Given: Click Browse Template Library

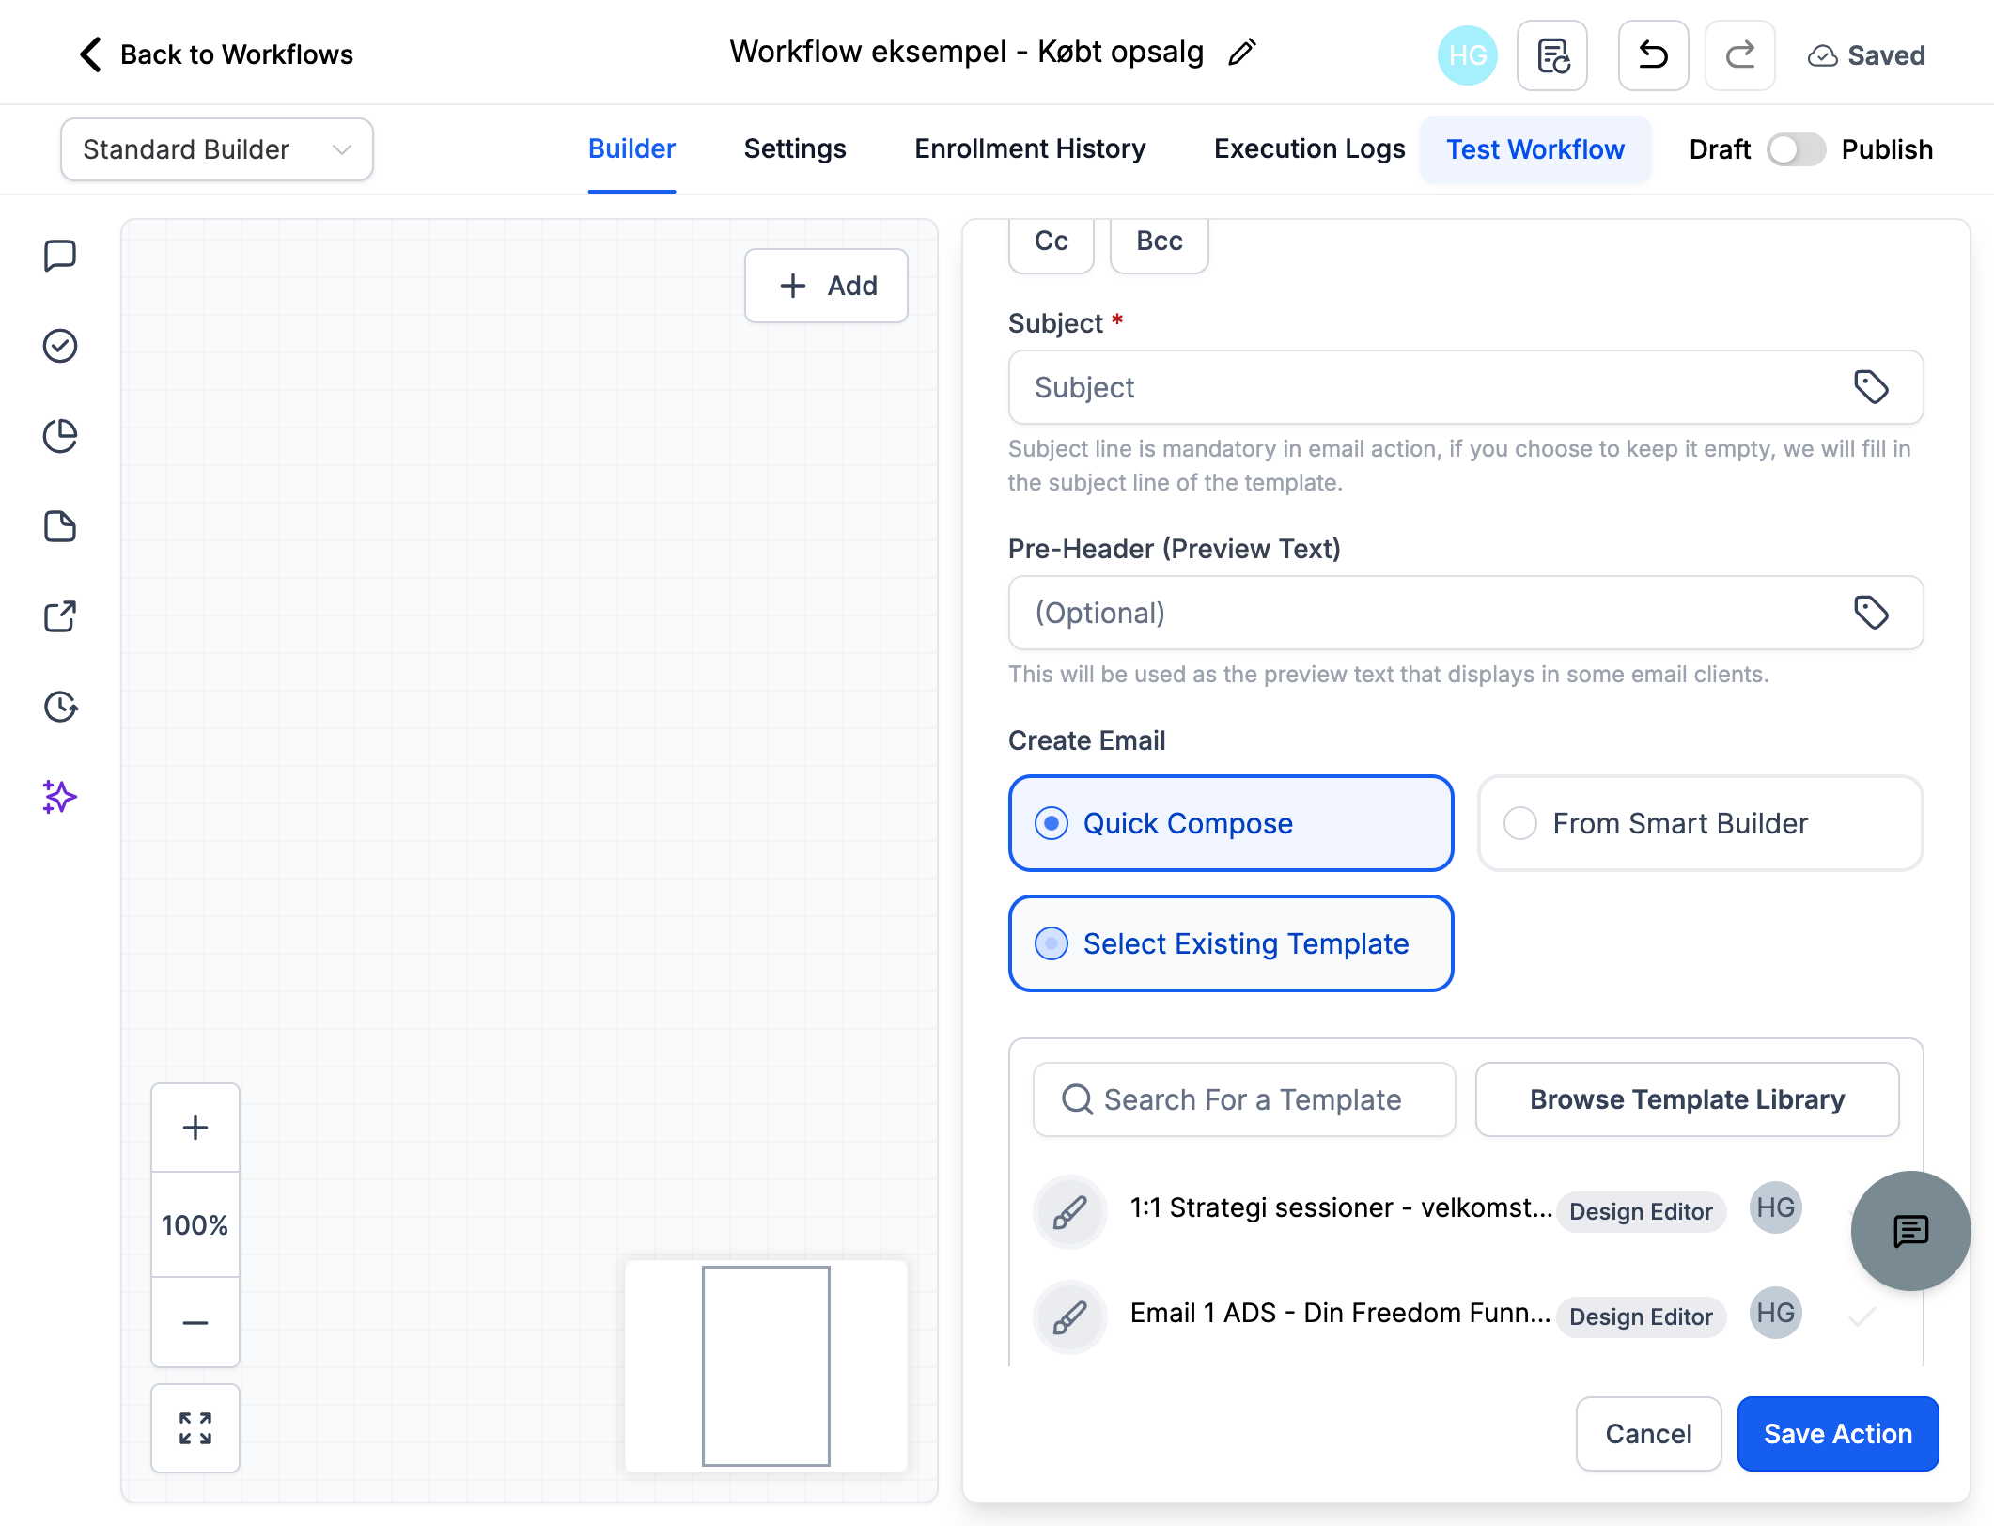Looking at the screenshot, I should point(1688,1099).
